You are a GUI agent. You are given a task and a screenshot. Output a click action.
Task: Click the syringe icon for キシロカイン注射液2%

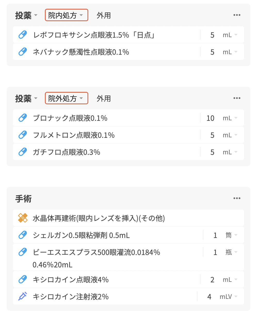(23, 296)
